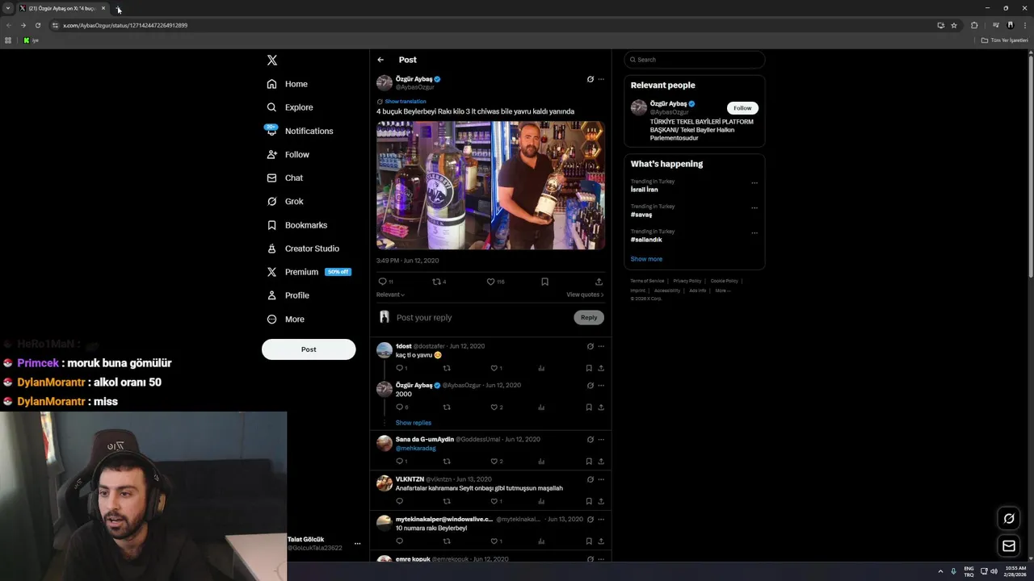Share Sana da G-umAydin's reply
The height and width of the screenshot is (581, 1034).
[x=601, y=462]
